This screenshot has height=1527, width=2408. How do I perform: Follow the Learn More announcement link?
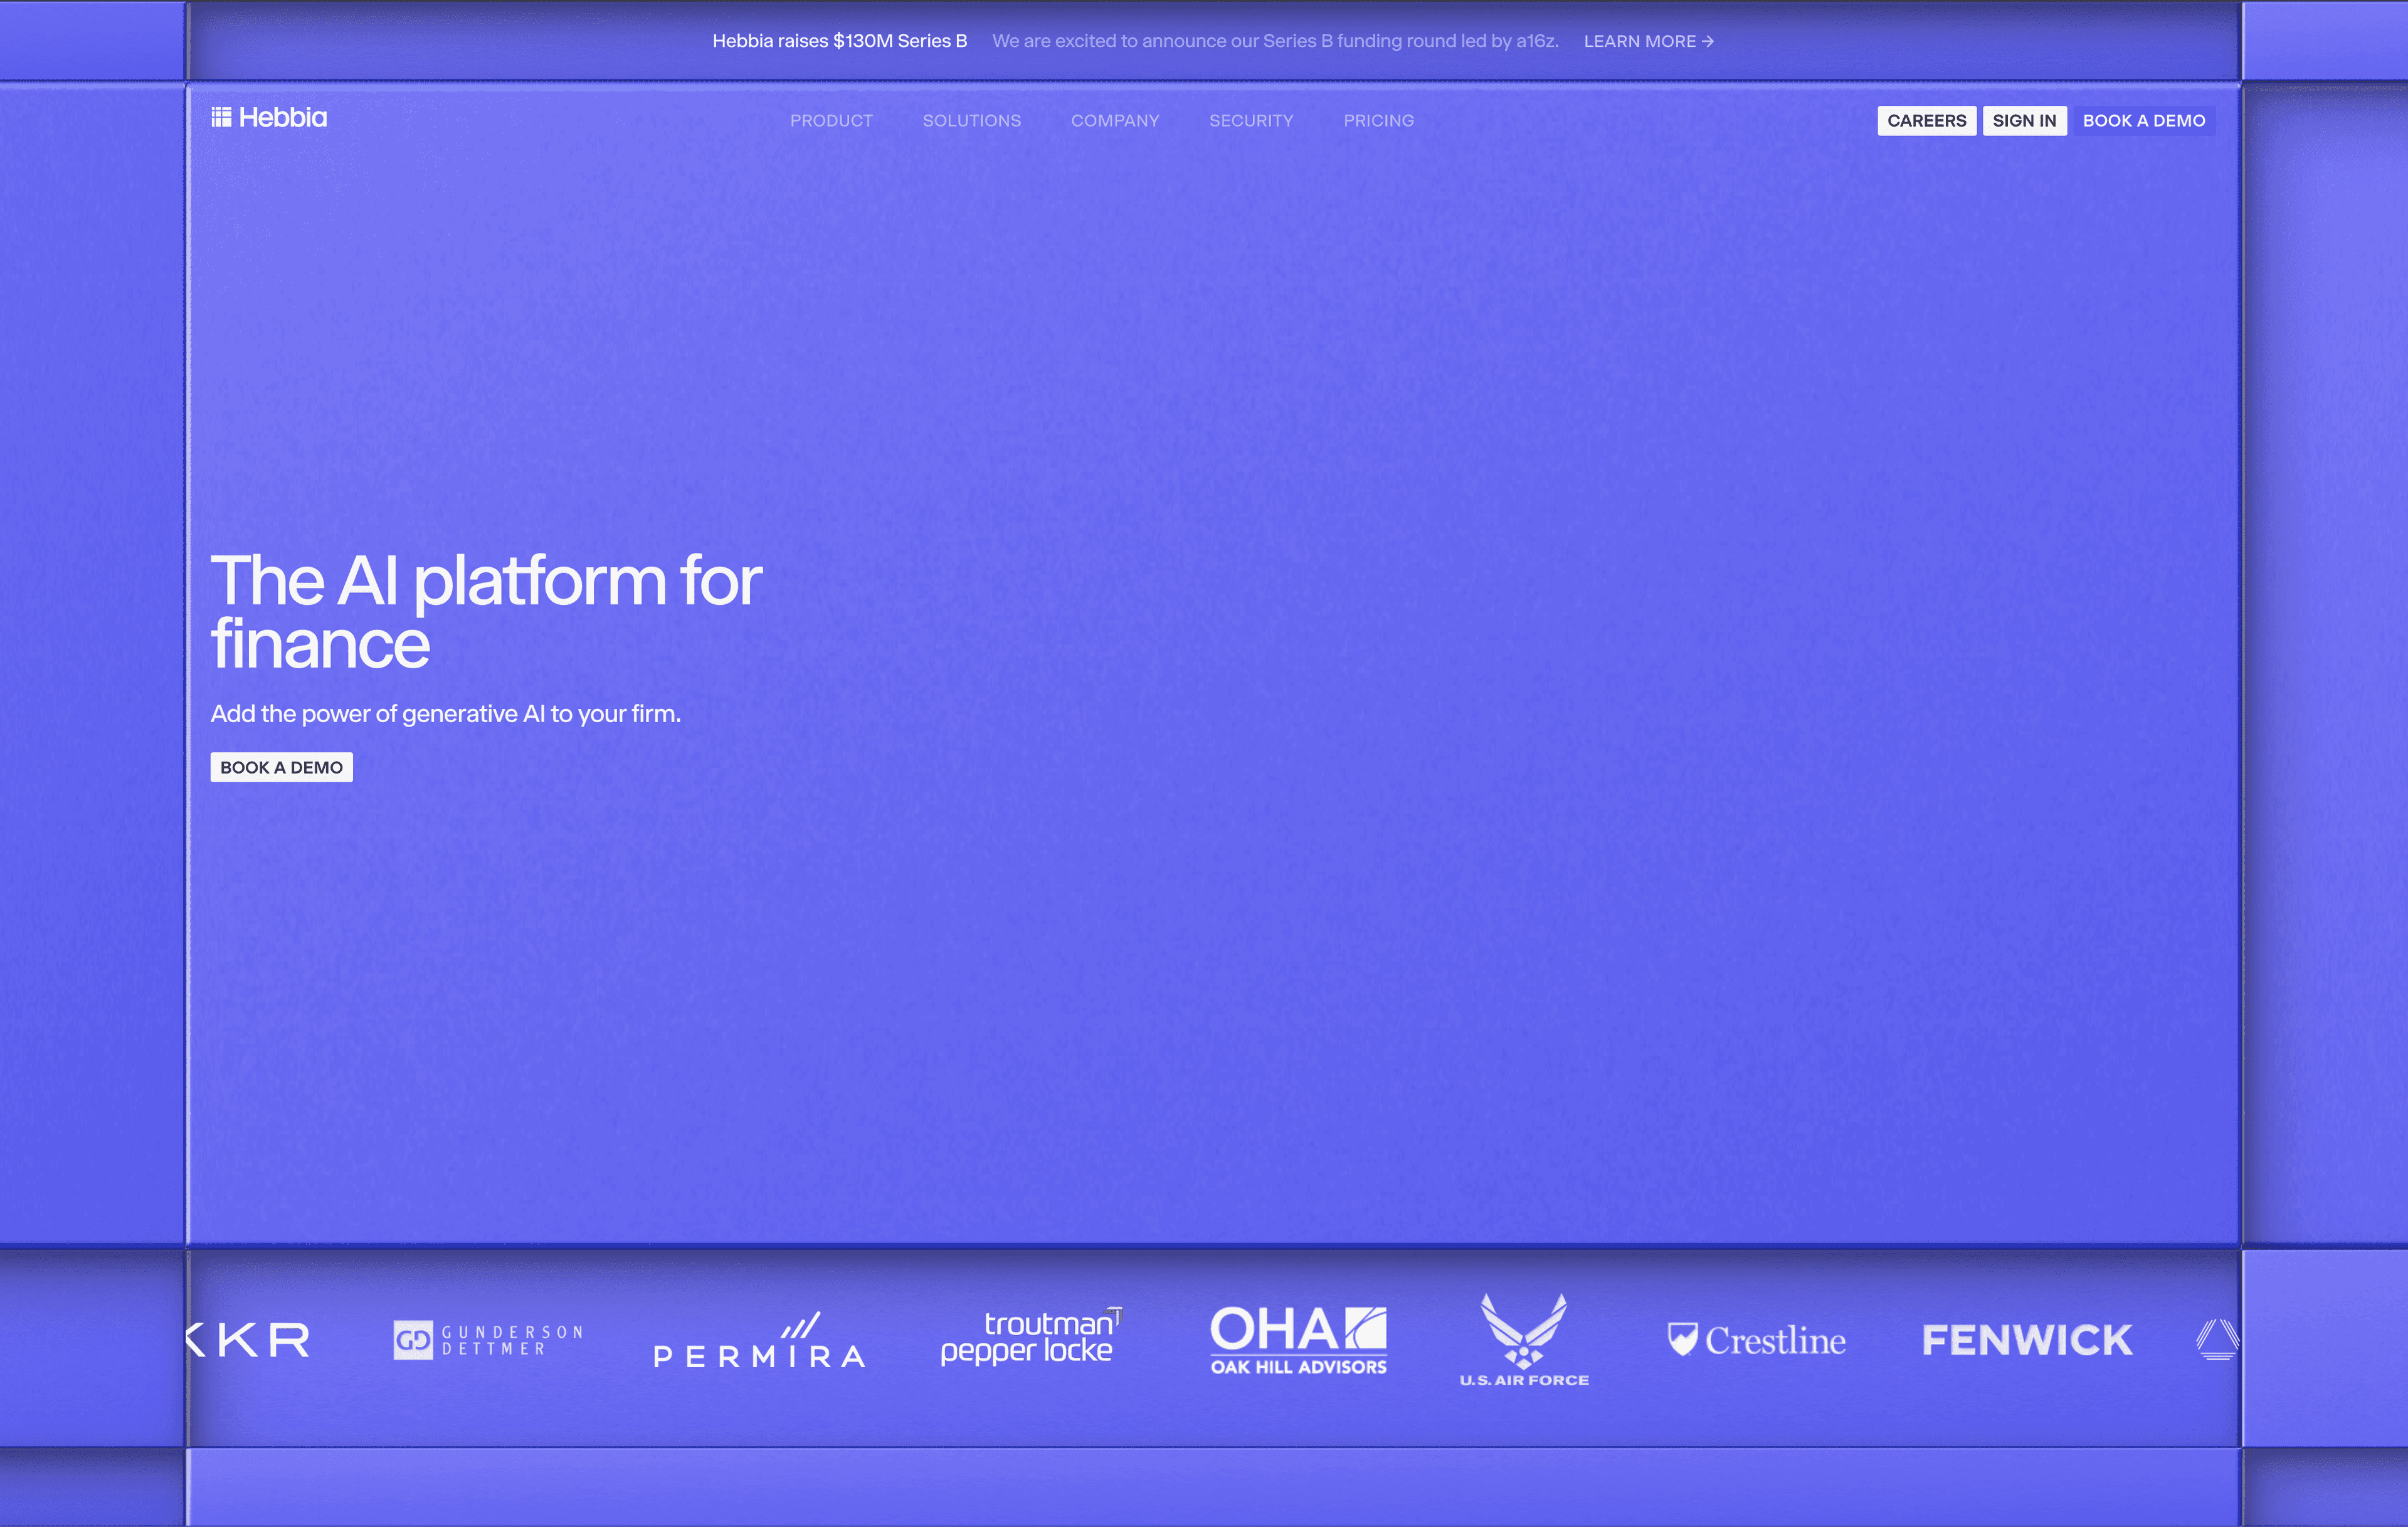(x=1648, y=41)
